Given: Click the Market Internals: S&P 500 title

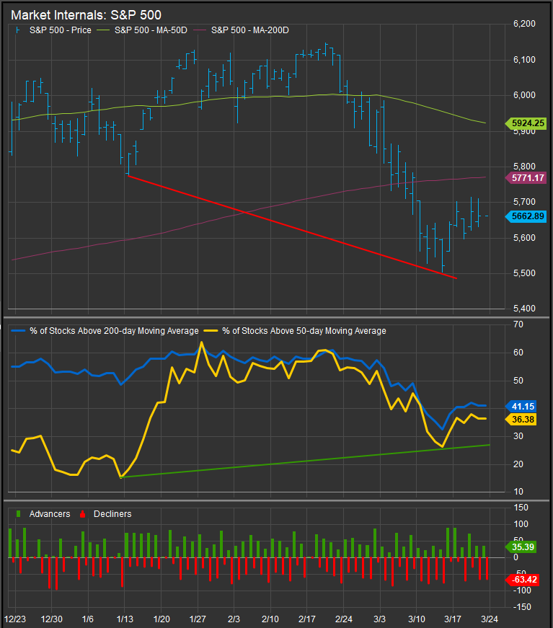Looking at the screenshot, I should (x=86, y=15).
